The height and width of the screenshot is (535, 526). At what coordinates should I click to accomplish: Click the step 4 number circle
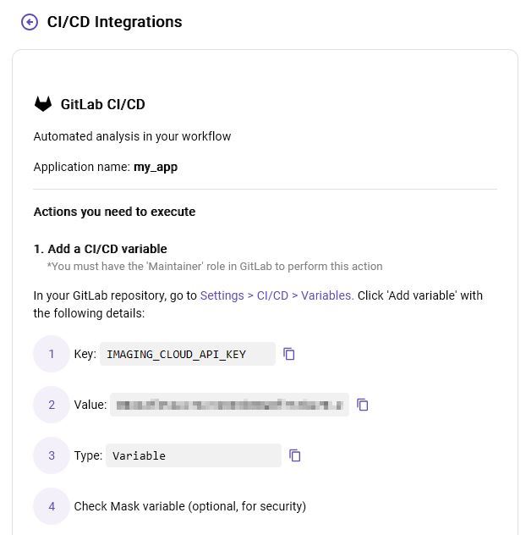click(52, 506)
